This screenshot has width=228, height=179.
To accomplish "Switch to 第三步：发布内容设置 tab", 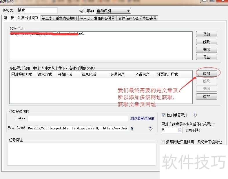I will pos(98,18).
